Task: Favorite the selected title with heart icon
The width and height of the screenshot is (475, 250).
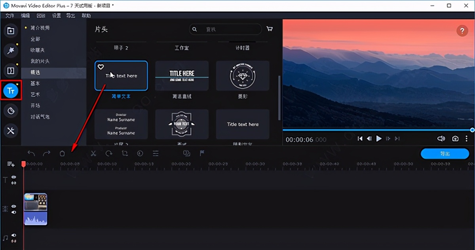Action: 101,67
